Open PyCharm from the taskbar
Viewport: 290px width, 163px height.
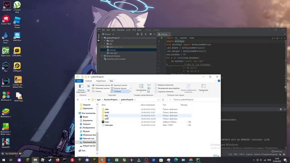click(x=198, y=160)
